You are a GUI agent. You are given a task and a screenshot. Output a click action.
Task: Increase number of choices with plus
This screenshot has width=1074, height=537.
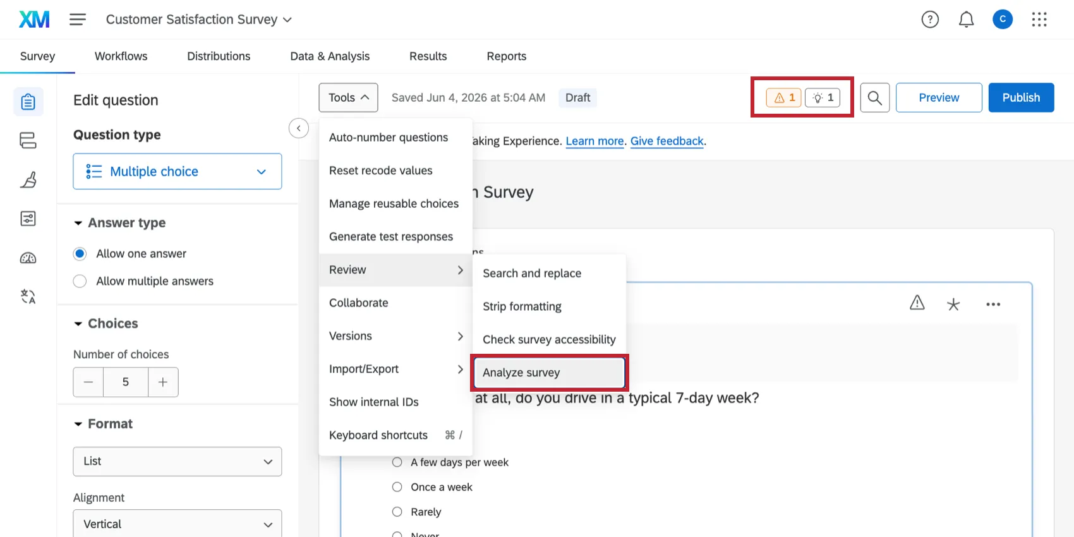click(163, 382)
